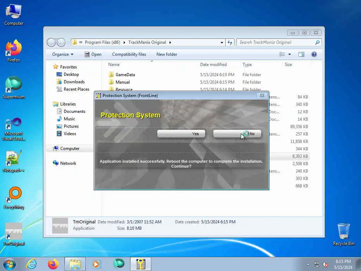
Task: Click TmOriginal thumbnail in details pane
Action: click(60, 225)
